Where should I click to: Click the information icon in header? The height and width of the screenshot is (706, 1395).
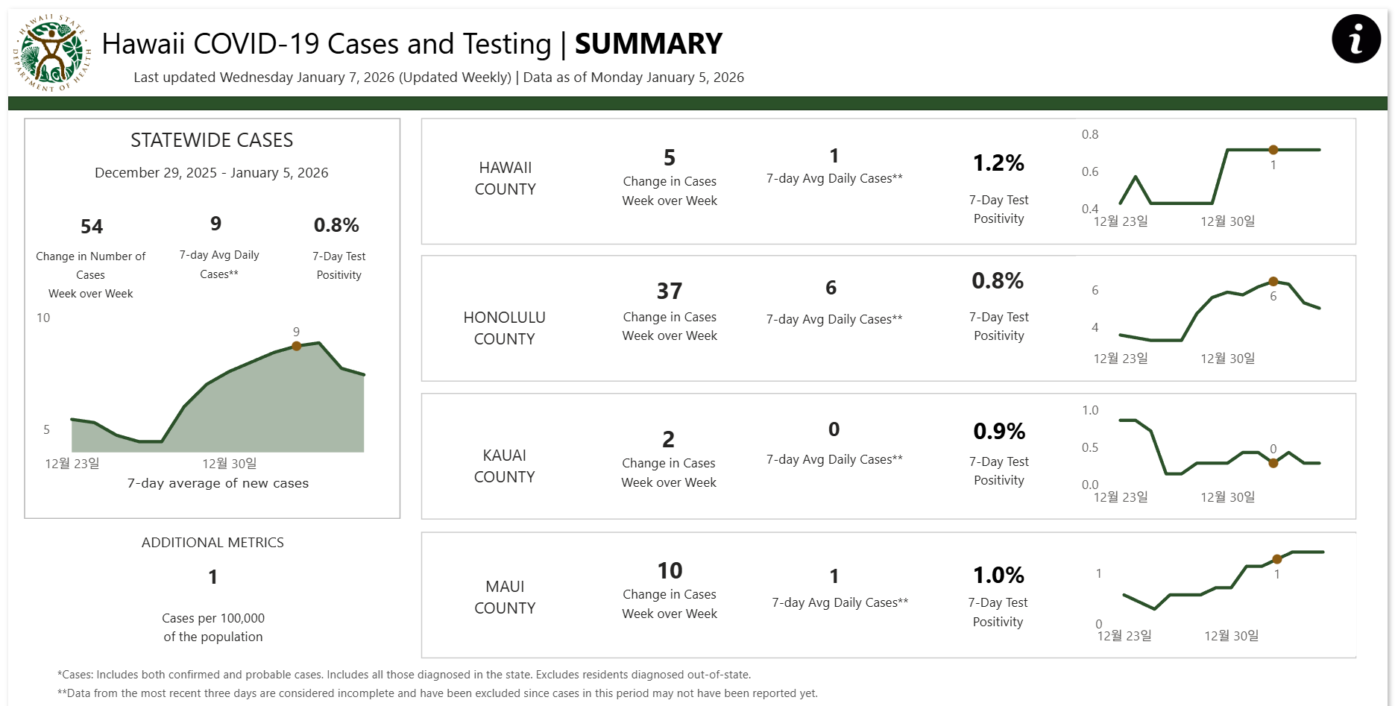click(x=1355, y=39)
